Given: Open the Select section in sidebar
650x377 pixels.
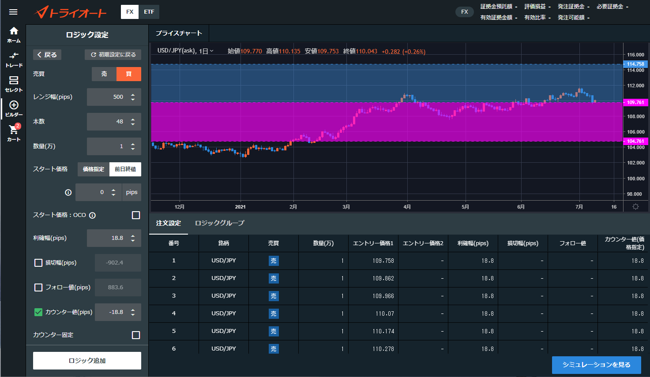Looking at the screenshot, I should 14,84.
